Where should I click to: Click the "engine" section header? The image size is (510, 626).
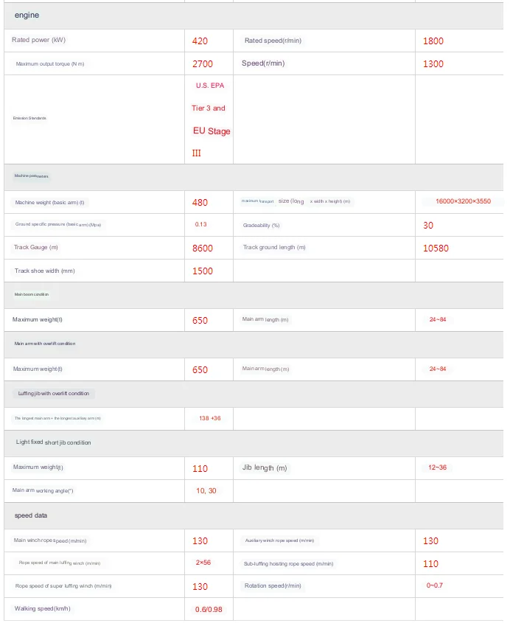[27, 15]
